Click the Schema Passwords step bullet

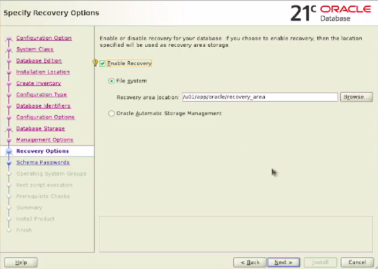pyautogui.click(x=9, y=163)
